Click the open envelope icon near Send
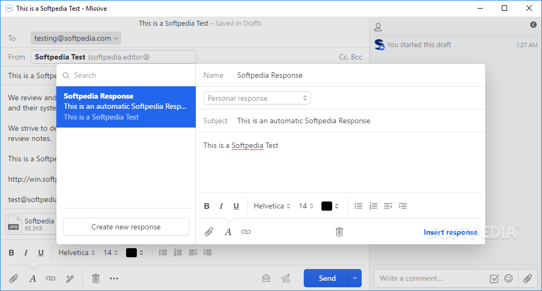The image size is (542, 291). [x=266, y=278]
